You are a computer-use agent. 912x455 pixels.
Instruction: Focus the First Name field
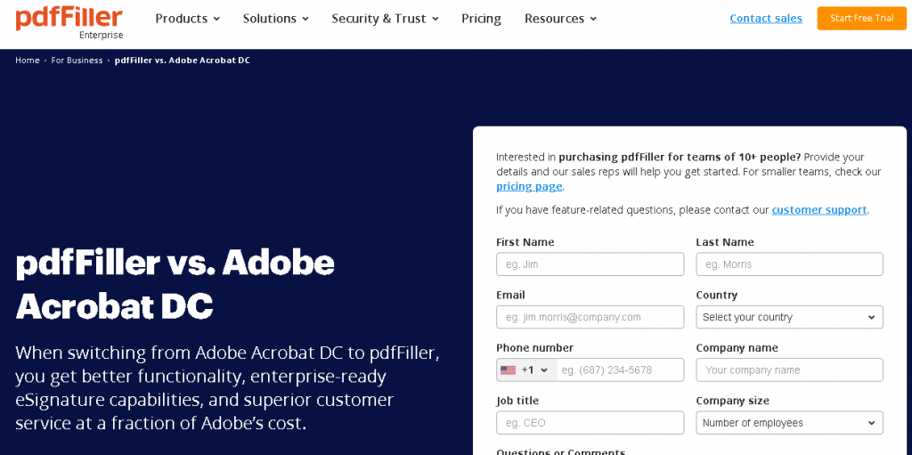(590, 264)
